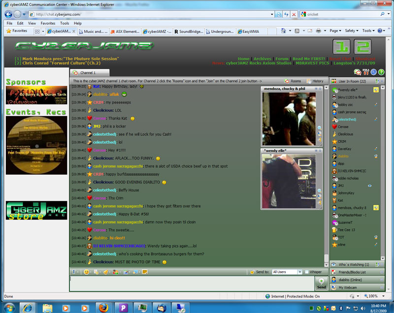Open the Archives link
Viewport: 394px width, 313px height.
point(263,59)
